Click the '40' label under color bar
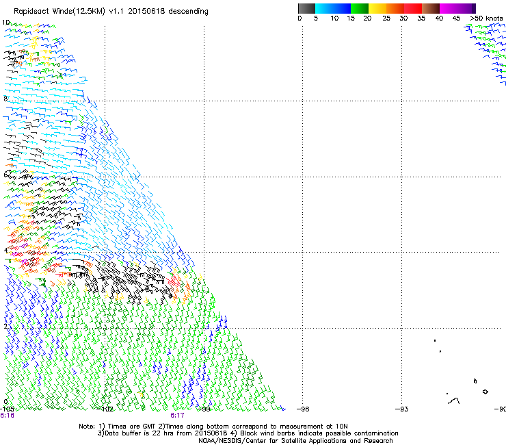 [x=439, y=18]
